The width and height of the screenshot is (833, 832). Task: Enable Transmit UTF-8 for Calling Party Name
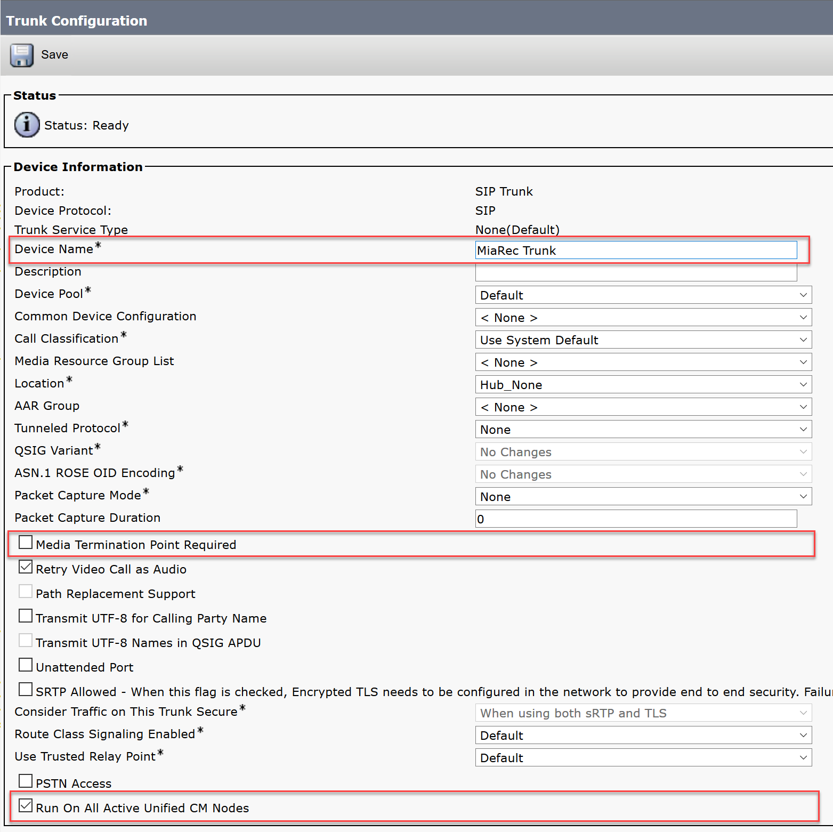(x=26, y=616)
